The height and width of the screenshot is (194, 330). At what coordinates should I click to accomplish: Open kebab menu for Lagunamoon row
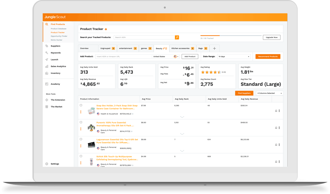point(279,145)
